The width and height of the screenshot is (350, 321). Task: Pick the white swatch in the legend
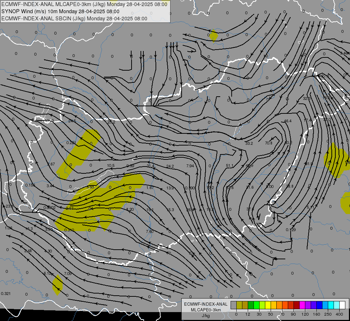click(342, 305)
